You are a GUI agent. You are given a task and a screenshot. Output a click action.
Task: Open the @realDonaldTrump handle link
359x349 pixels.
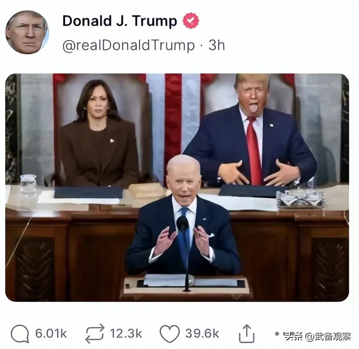pyautogui.click(x=129, y=45)
